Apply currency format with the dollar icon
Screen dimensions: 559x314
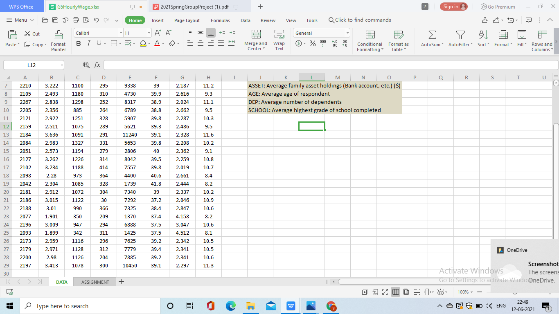[298, 43]
